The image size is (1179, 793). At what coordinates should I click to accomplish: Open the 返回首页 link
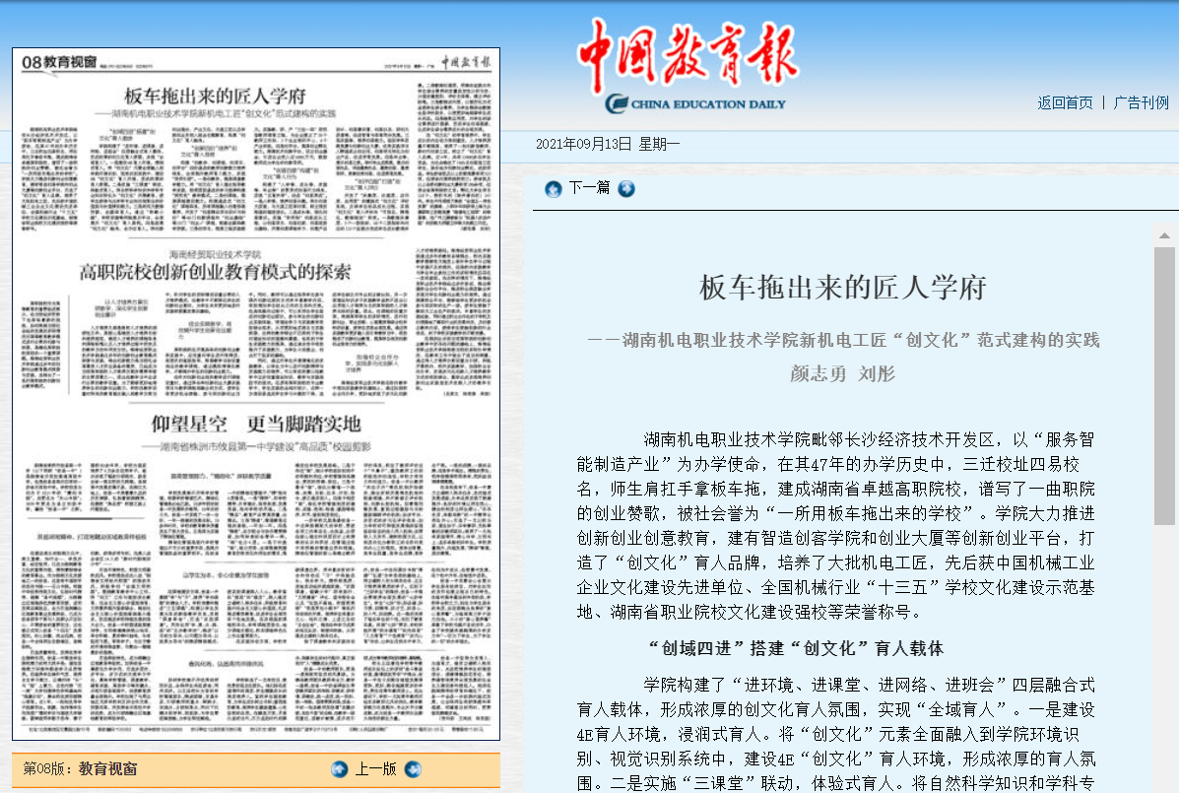[1065, 103]
